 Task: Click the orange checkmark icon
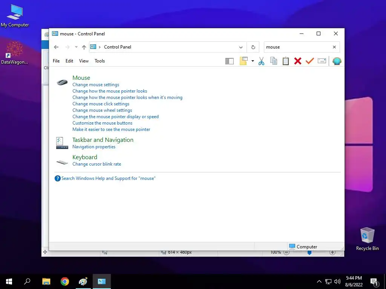pos(310,61)
